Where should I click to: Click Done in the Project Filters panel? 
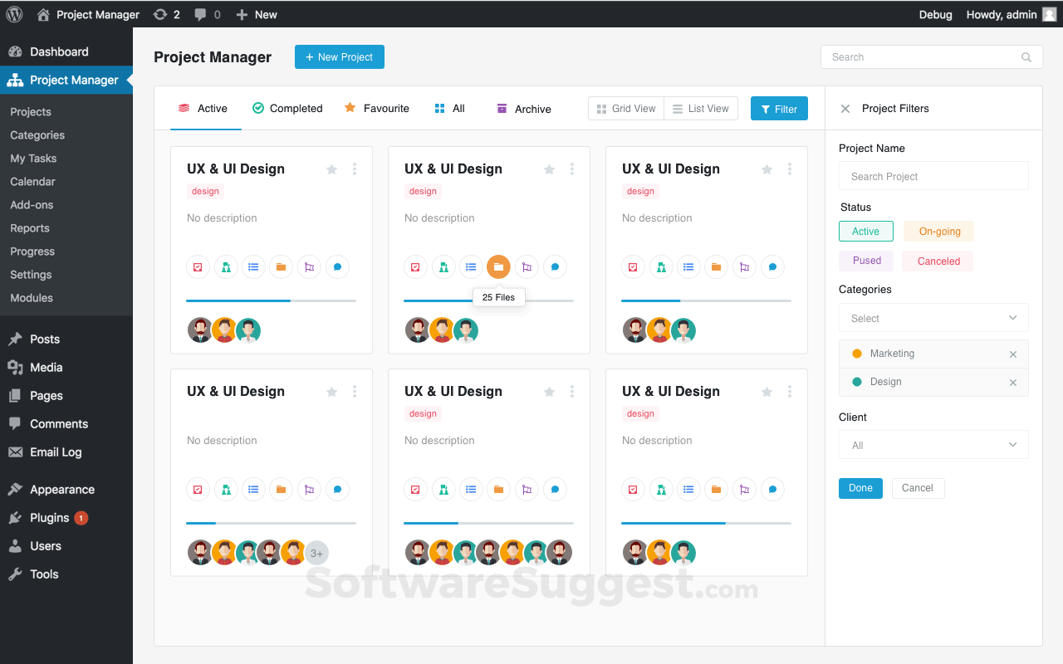tap(860, 488)
